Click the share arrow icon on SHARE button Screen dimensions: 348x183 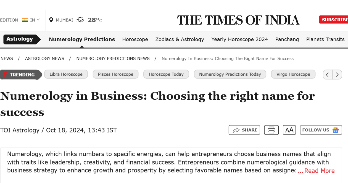tap(236, 130)
